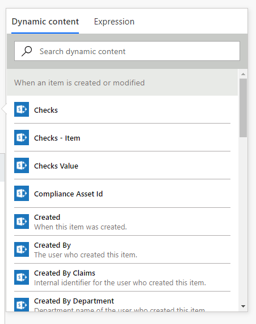Click the SharePoint icon beside Compliance Asset Id
Viewport: 256px width, 324px height.
[x=22, y=193]
